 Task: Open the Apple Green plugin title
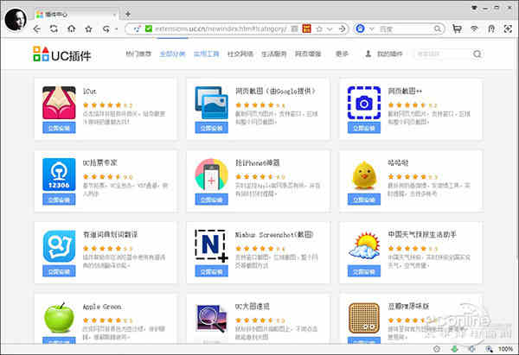click(x=102, y=307)
